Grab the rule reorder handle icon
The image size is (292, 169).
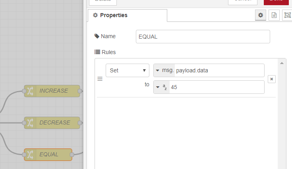tap(100, 79)
